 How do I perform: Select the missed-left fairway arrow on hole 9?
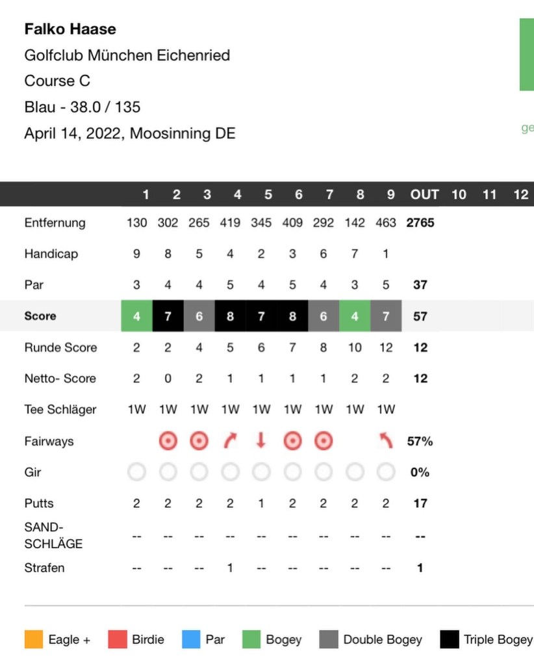[x=386, y=441]
